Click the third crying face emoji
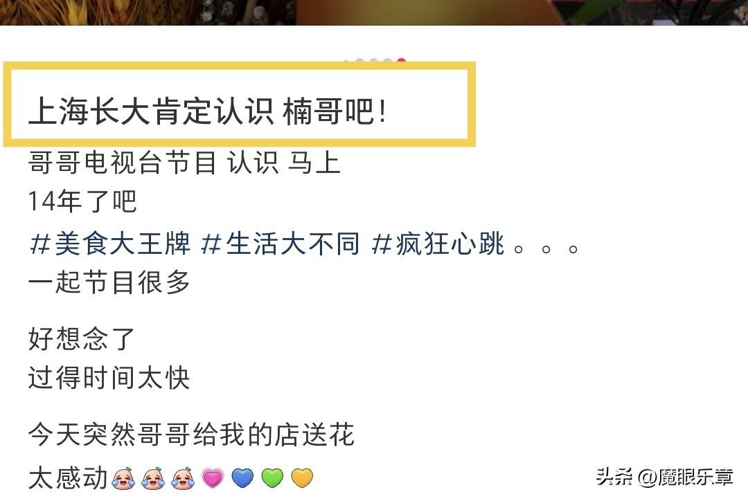748x501 pixels. coord(183,478)
